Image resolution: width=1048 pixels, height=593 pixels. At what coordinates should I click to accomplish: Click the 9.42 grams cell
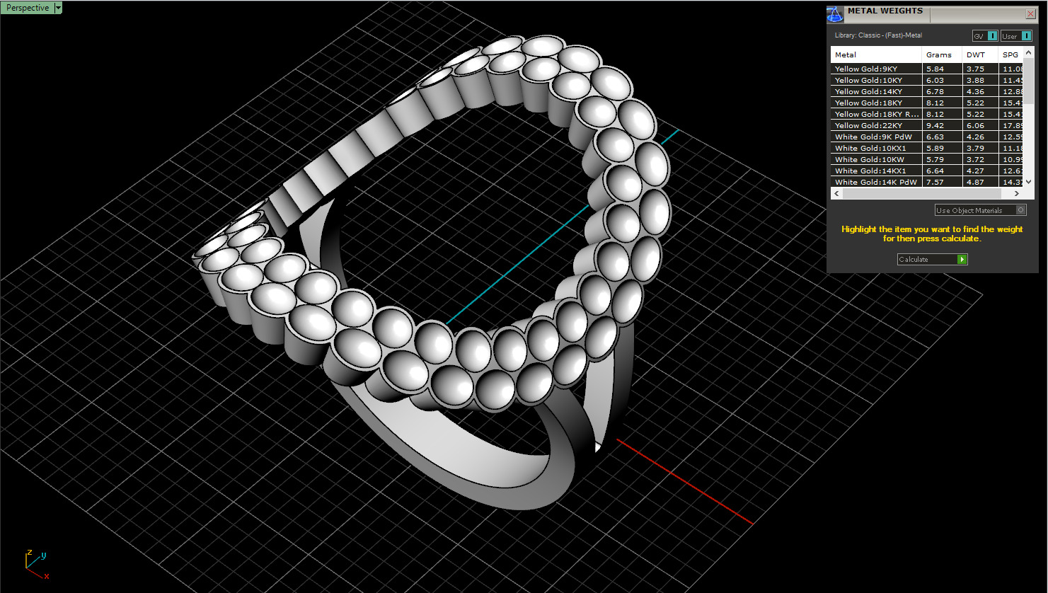click(x=942, y=125)
